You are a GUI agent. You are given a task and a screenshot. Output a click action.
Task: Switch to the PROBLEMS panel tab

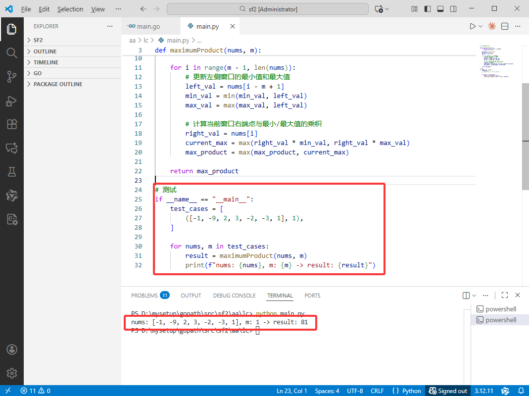(150, 296)
